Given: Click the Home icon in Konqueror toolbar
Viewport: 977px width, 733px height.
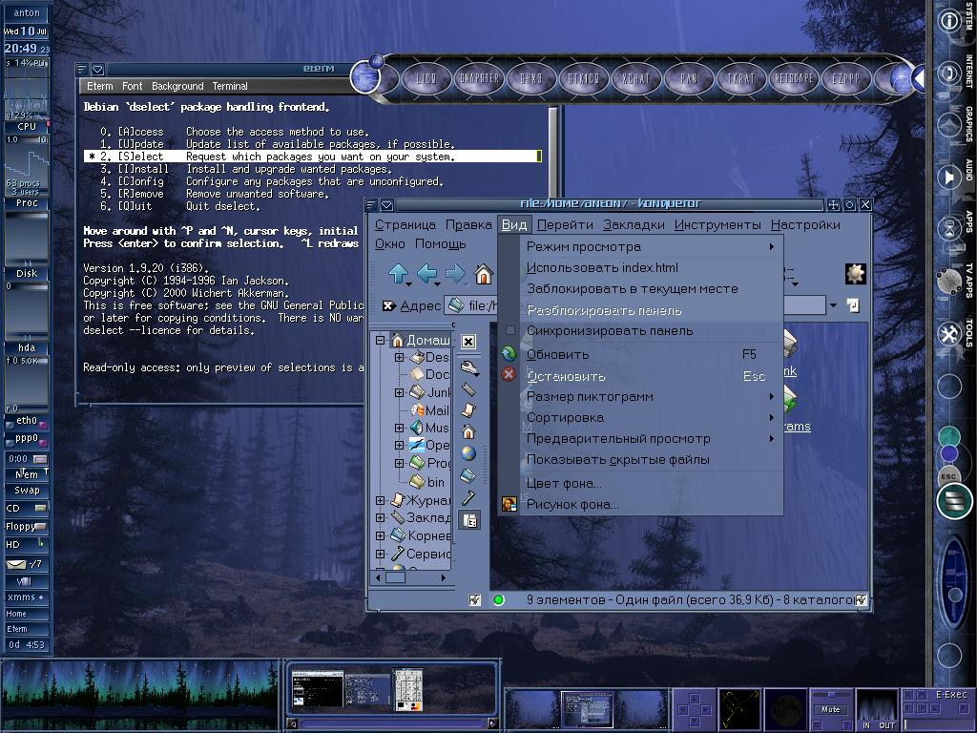Looking at the screenshot, I should tap(484, 276).
